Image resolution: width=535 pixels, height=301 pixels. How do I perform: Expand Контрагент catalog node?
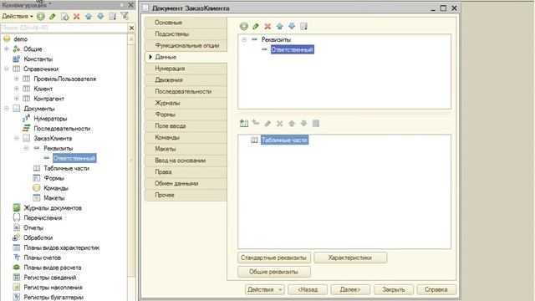(x=17, y=99)
